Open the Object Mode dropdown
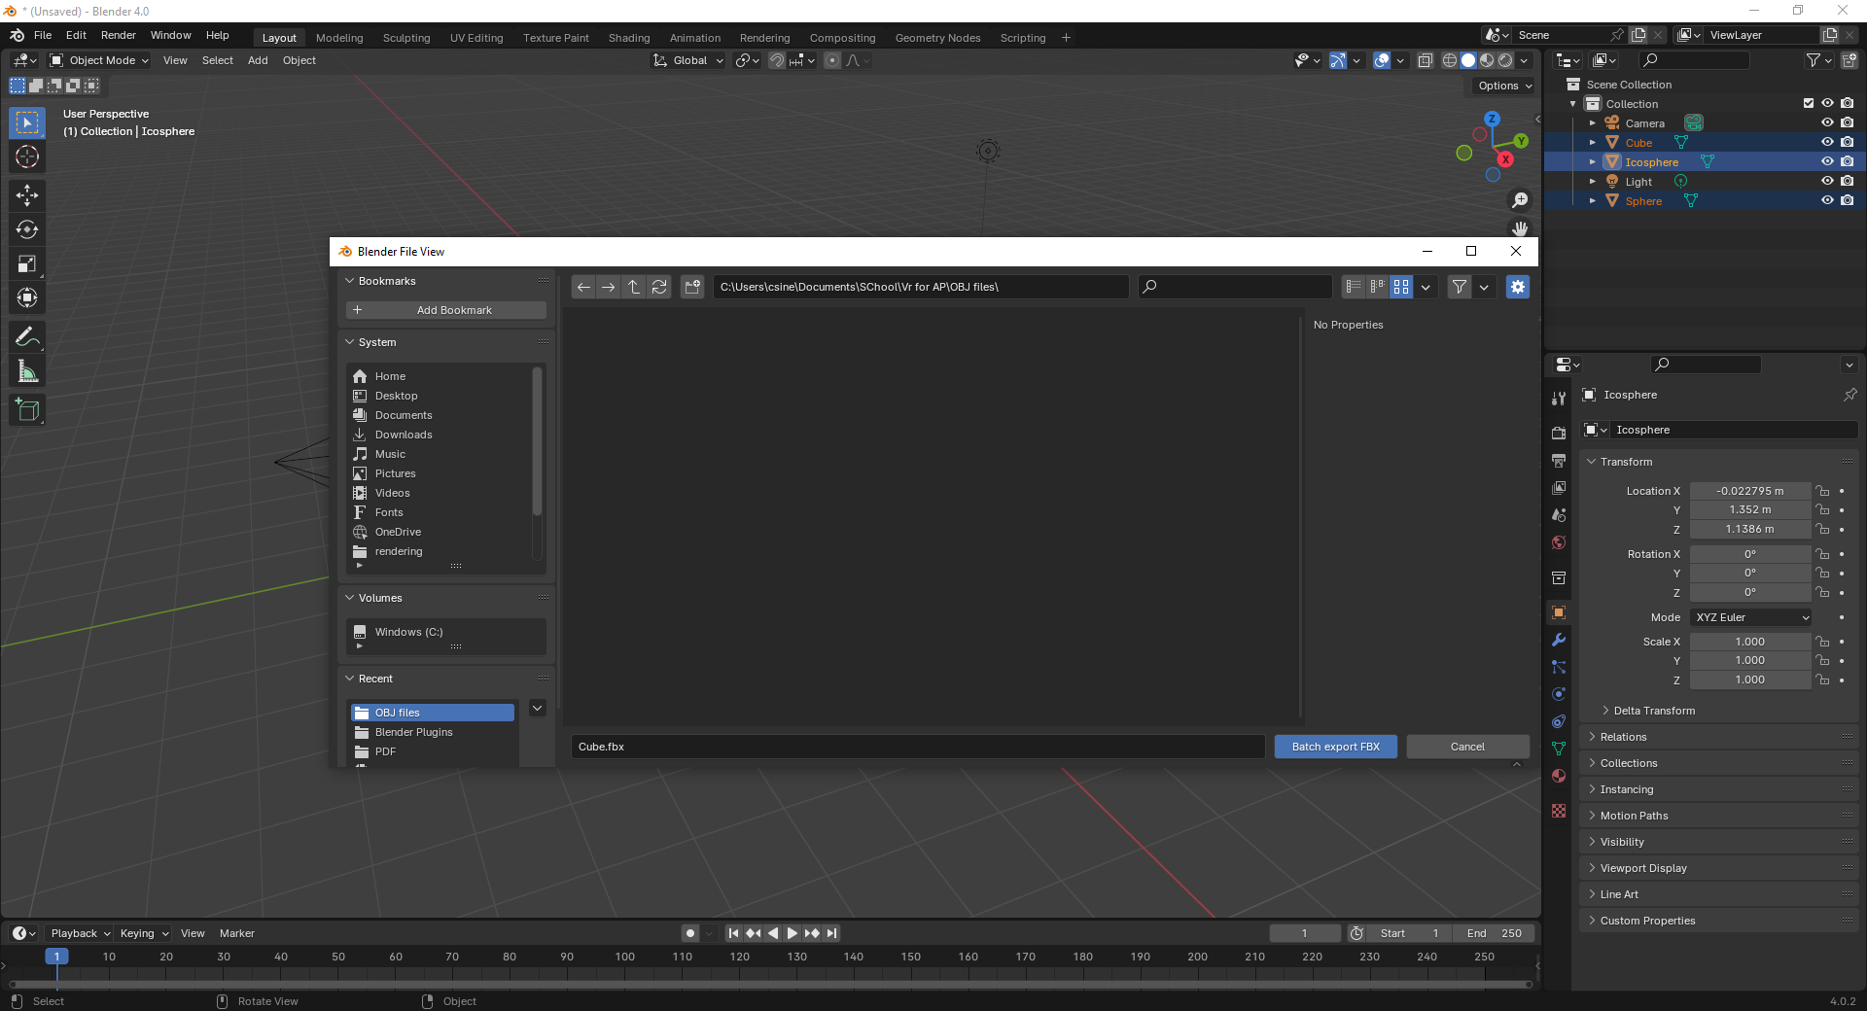Viewport: 1867px width, 1011px height. coord(99,60)
